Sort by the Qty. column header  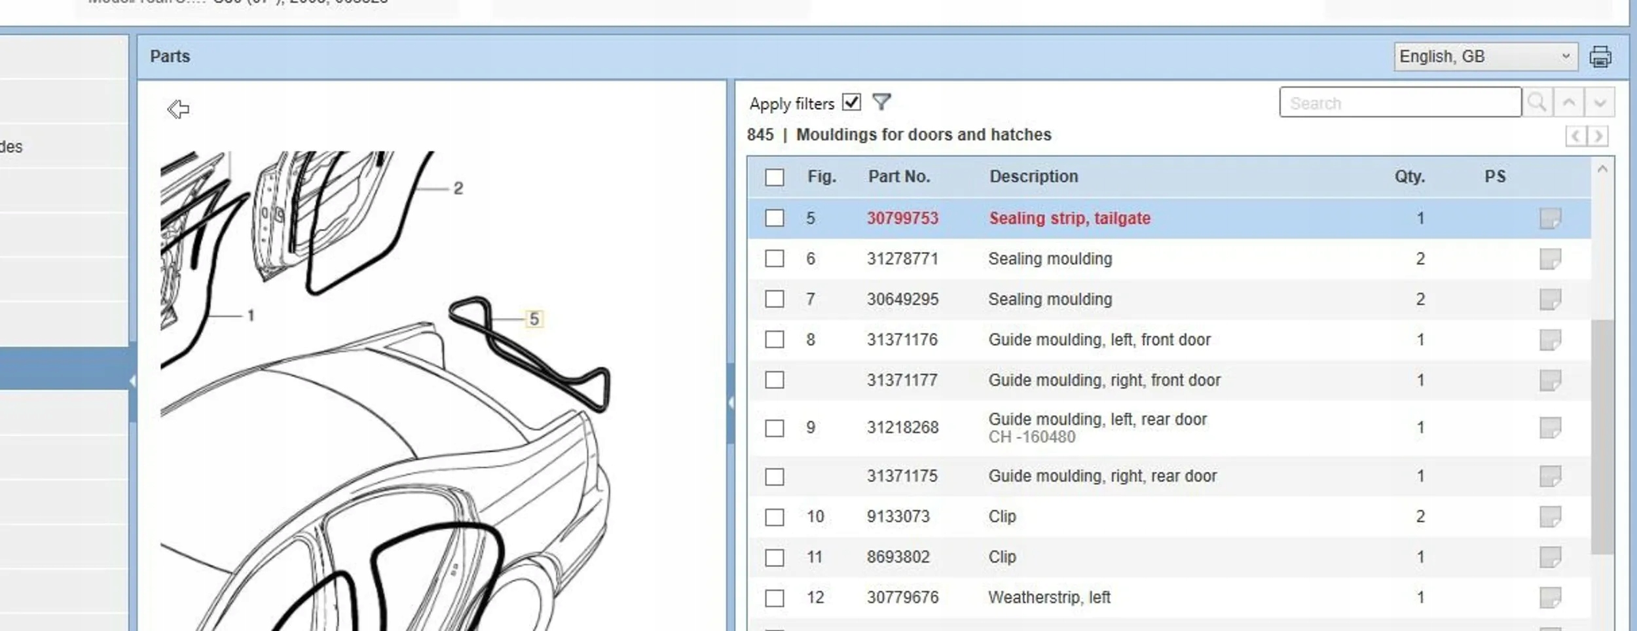(1409, 177)
